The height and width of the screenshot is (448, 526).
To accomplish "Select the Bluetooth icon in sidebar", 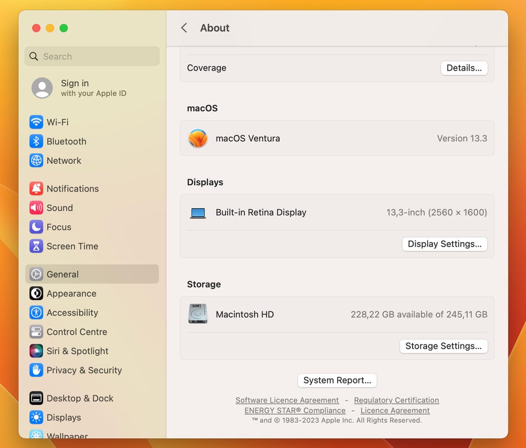I will point(36,141).
